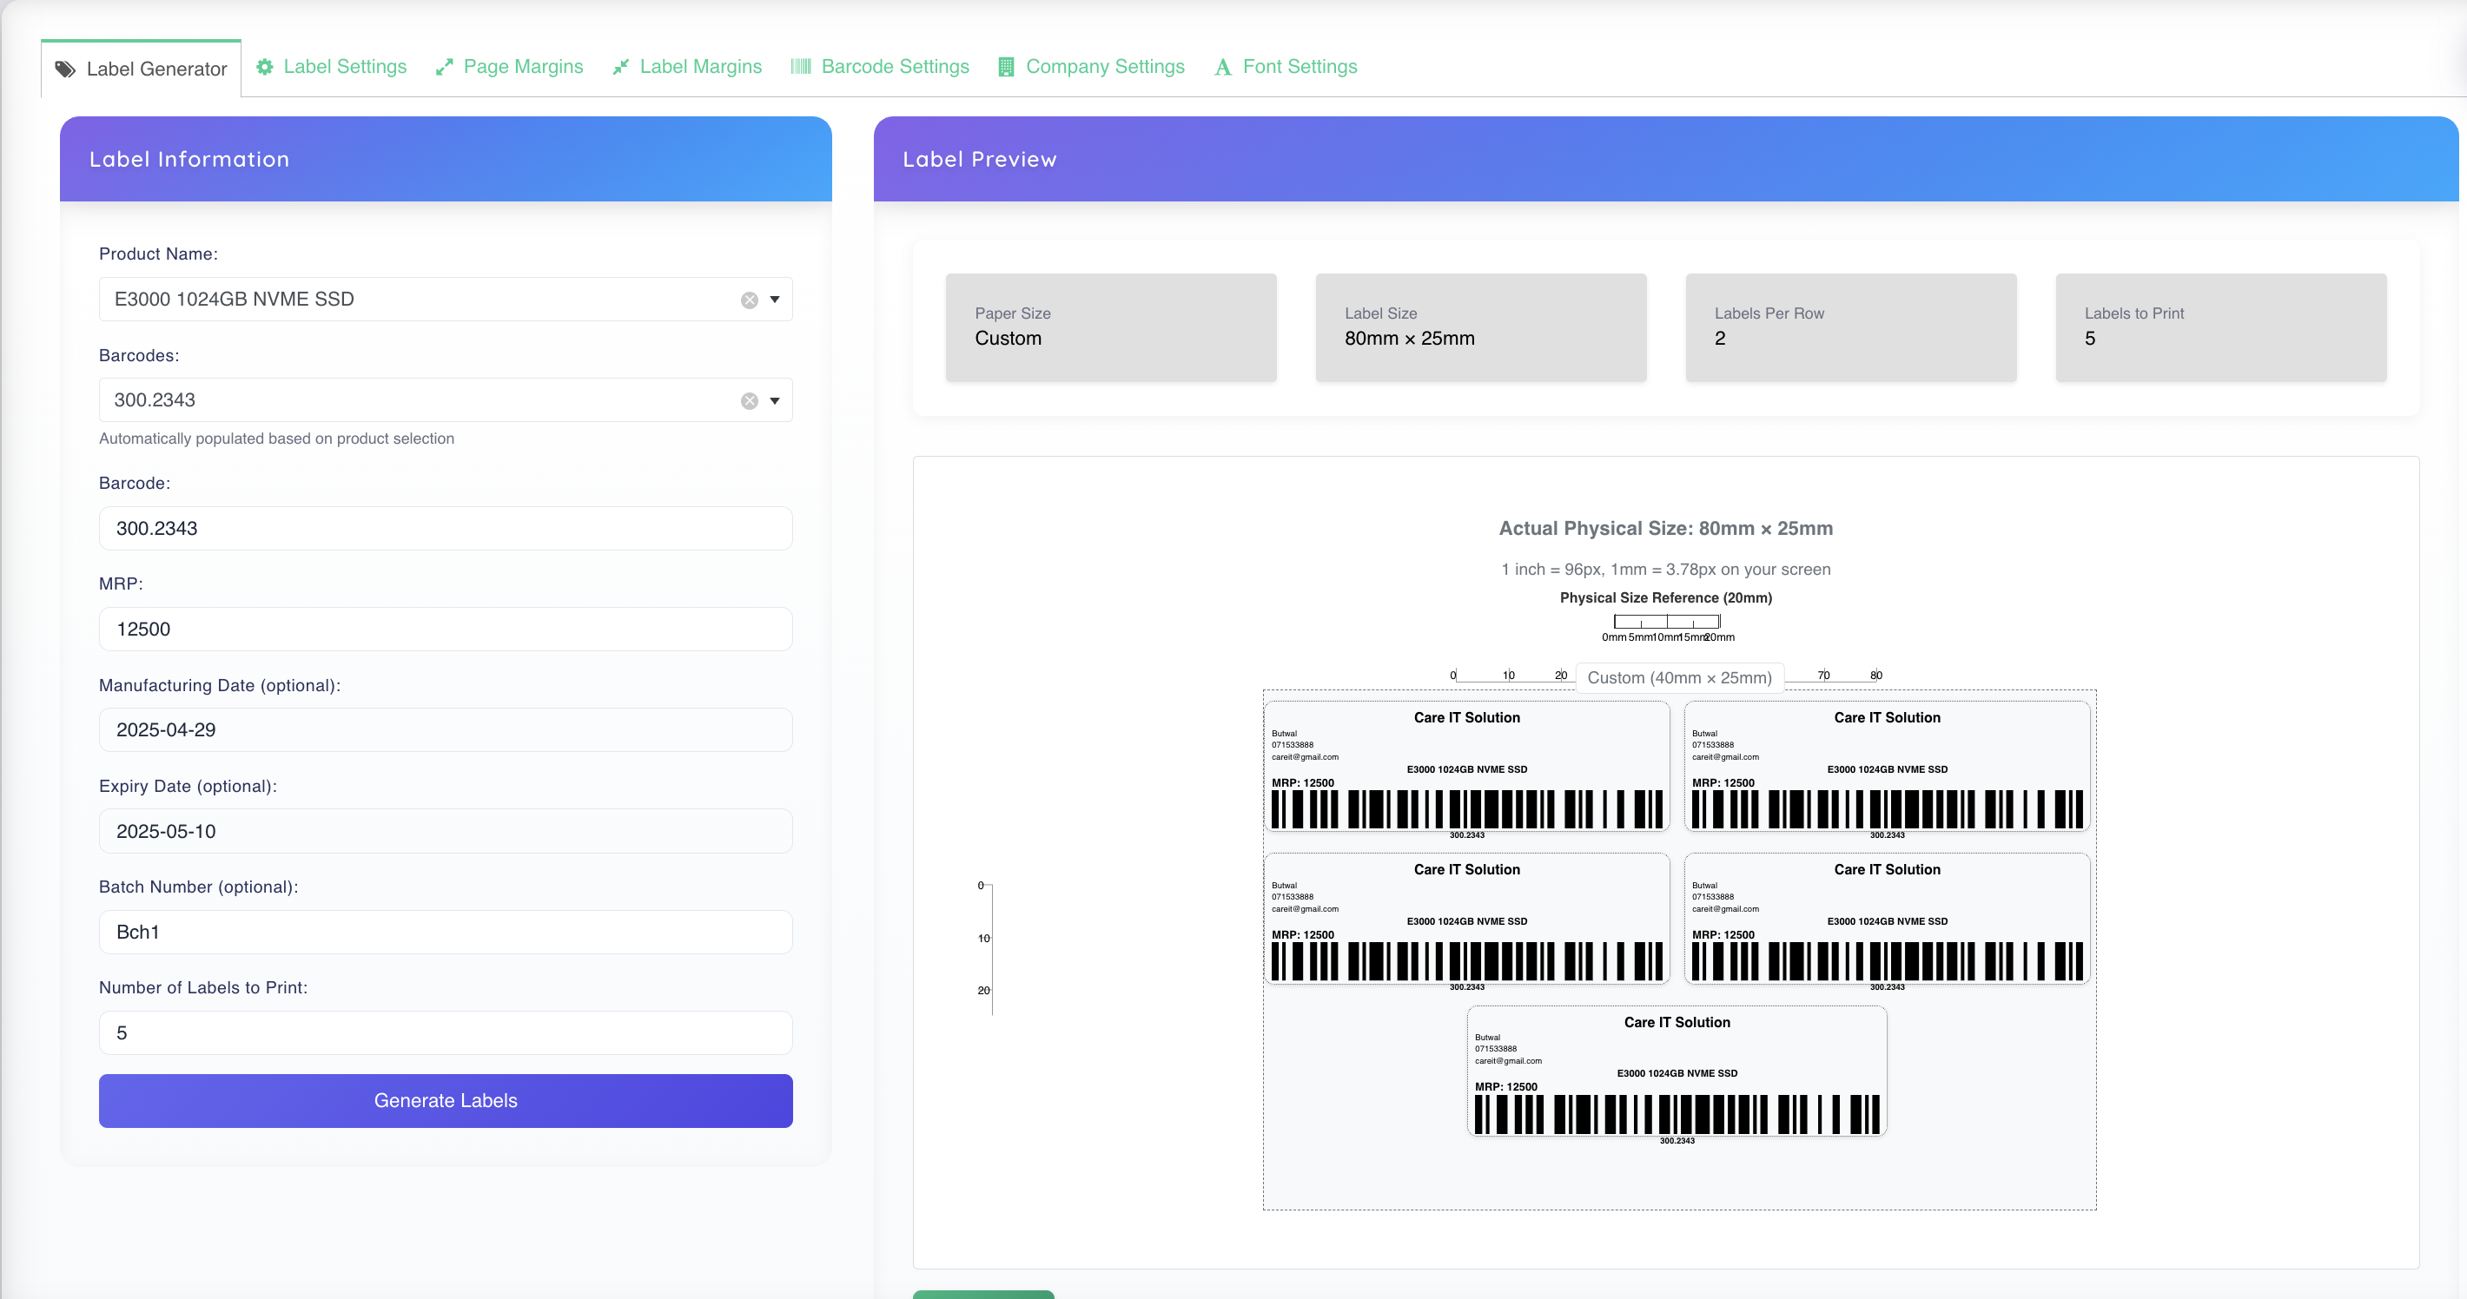Click the MRP input field
Viewport: 2467px width, 1299px height.
(446, 629)
